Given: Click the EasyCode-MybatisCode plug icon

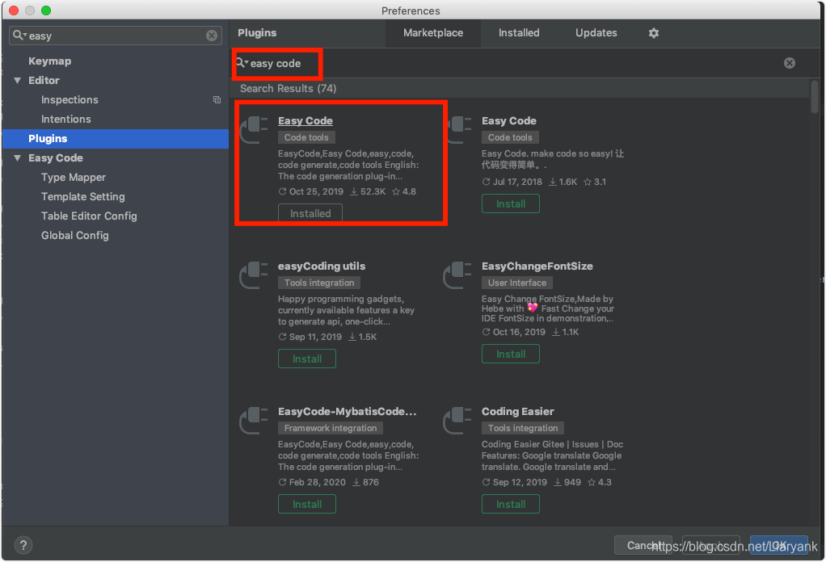Looking at the screenshot, I should pos(254,421).
